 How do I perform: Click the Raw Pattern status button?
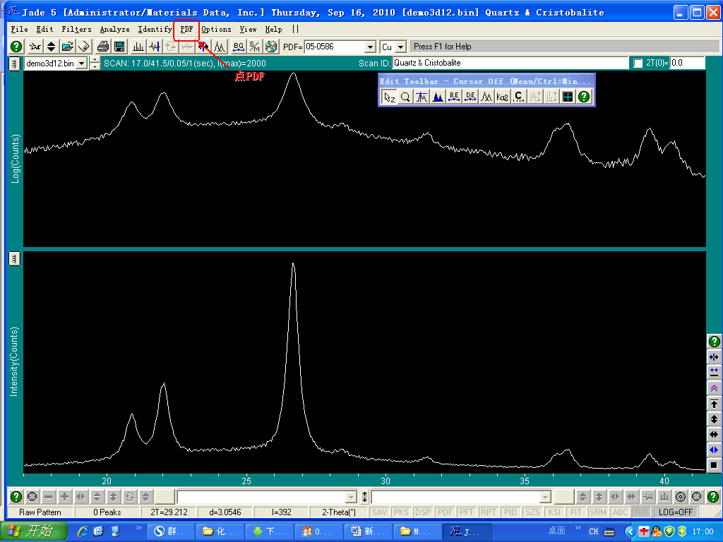(x=40, y=512)
